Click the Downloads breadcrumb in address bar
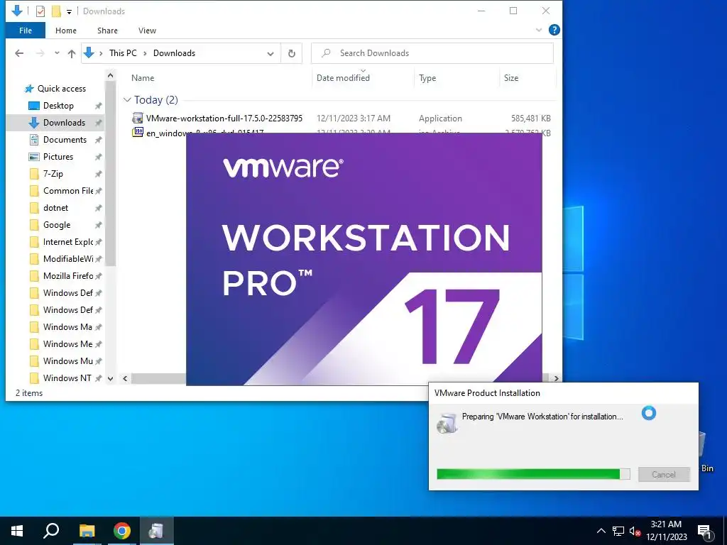This screenshot has height=545, width=727. coord(175,53)
